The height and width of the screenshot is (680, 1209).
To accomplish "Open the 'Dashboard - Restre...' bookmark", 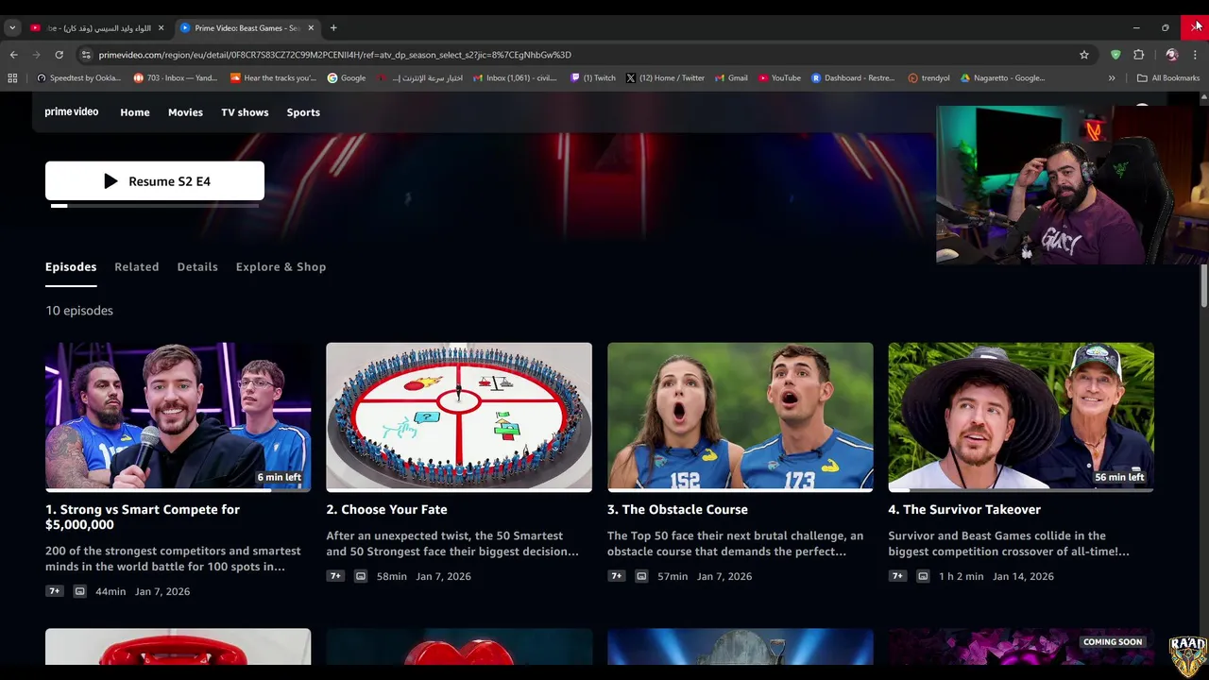I will click(x=853, y=78).
